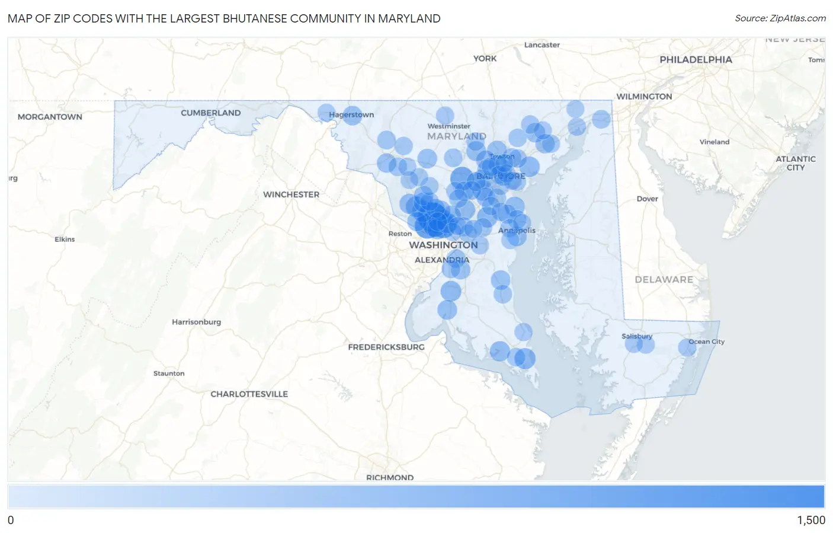This screenshot has width=833, height=533.
Task: Select the Reston label
Action: (400, 234)
